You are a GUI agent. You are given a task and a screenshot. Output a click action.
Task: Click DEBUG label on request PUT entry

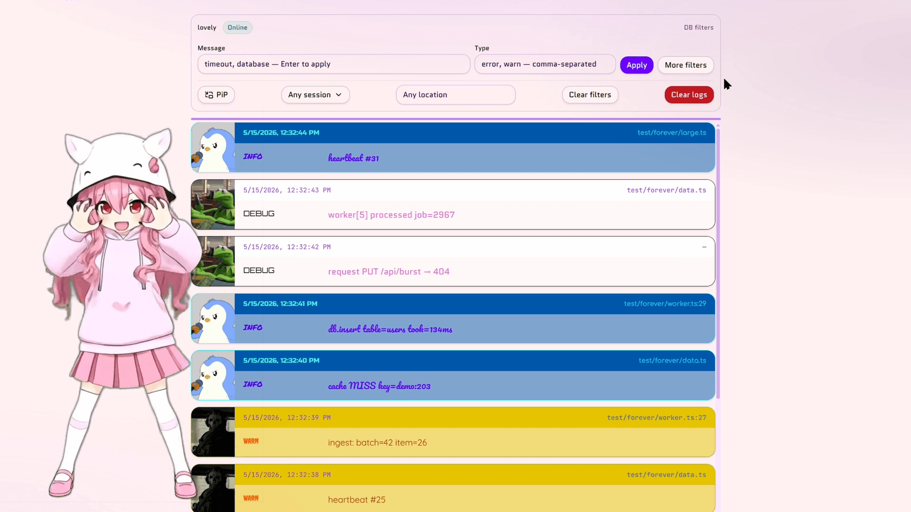pos(259,270)
